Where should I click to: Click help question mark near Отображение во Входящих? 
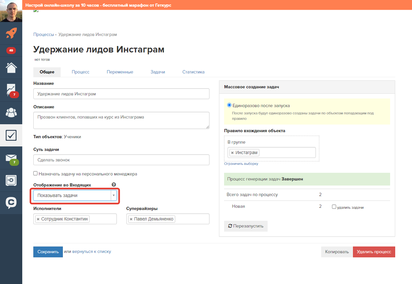coord(114,185)
